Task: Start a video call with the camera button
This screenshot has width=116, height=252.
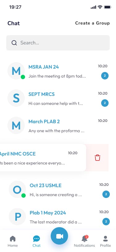Action: tap(59, 236)
